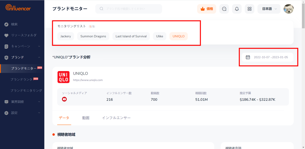The width and height of the screenshot is (305, 149).
Task: Open the chat message icon
Action: coord(224,9)
